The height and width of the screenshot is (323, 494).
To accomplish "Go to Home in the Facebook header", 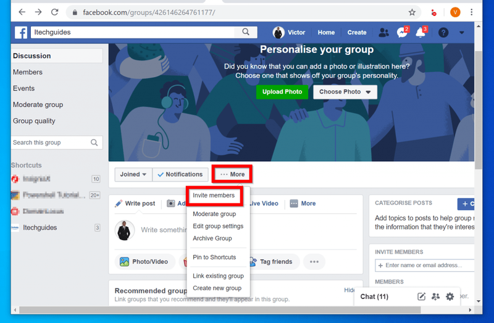I will pyautogui.click(x=326, y=33).
